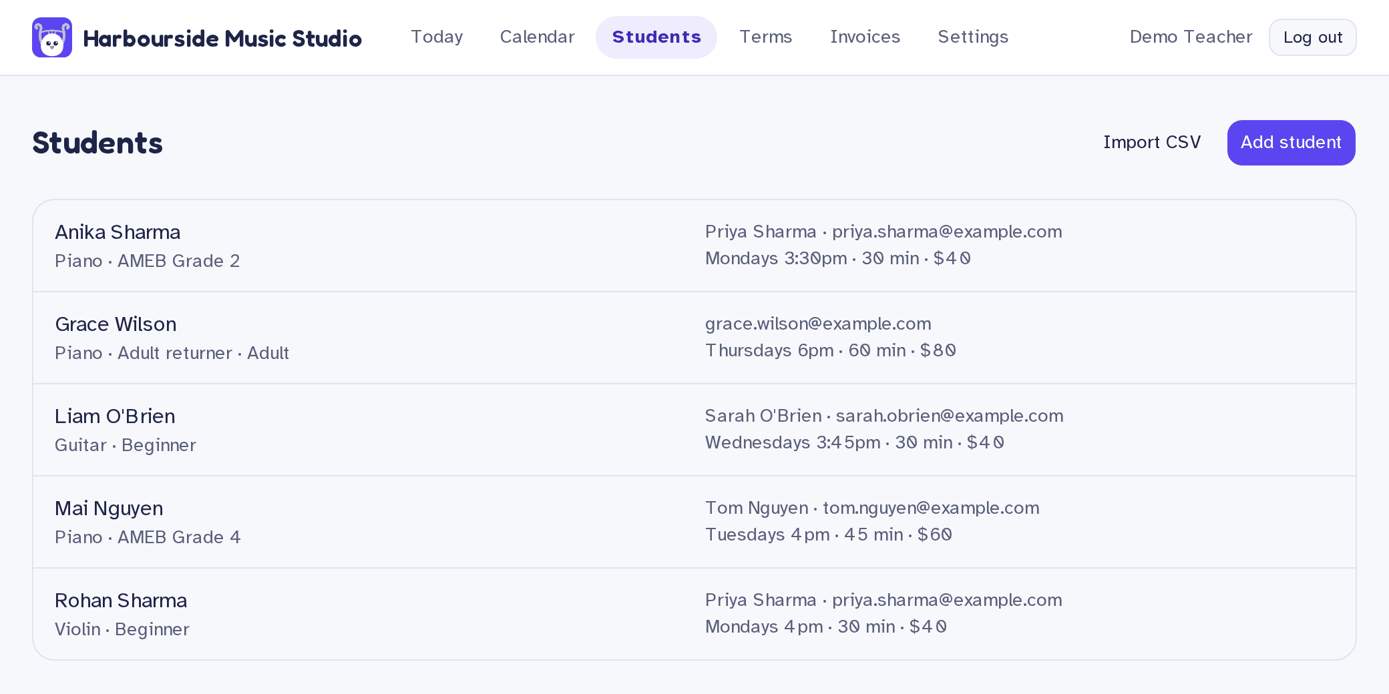Click Priya Sharma contact in Anika's row
The width and height of the screenshot is (1389, 694).
883,232
